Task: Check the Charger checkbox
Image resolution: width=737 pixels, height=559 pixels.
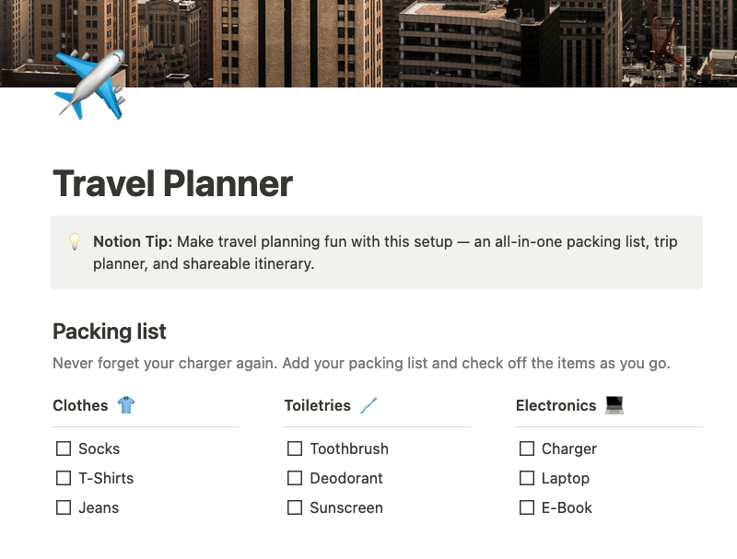Action: (527, 448)
